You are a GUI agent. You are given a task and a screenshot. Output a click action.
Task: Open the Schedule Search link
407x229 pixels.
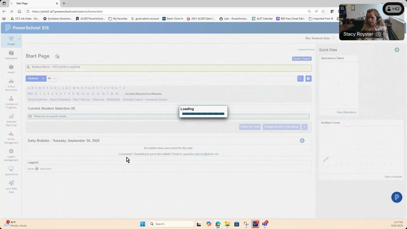pos(133,100)
